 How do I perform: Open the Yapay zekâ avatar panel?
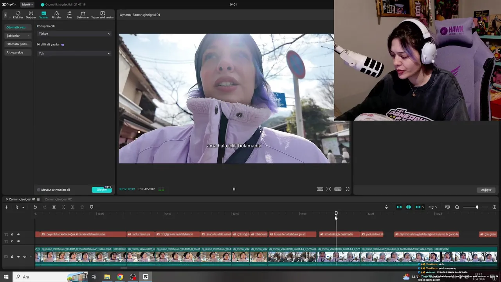click(x=103, y=15)
